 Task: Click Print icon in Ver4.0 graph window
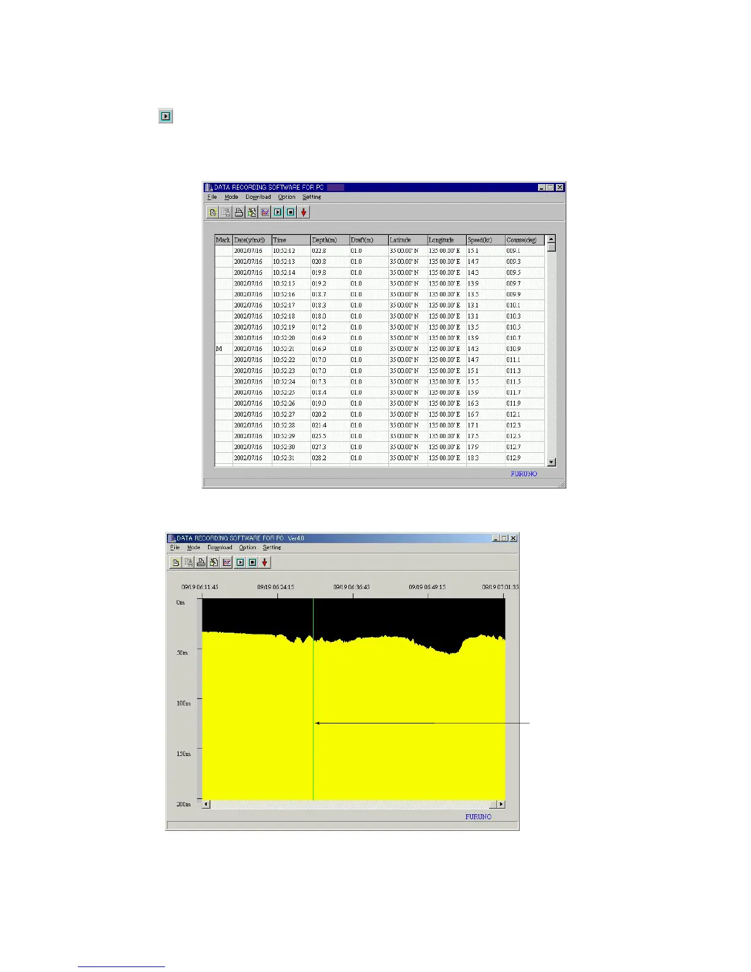[201, 562]
